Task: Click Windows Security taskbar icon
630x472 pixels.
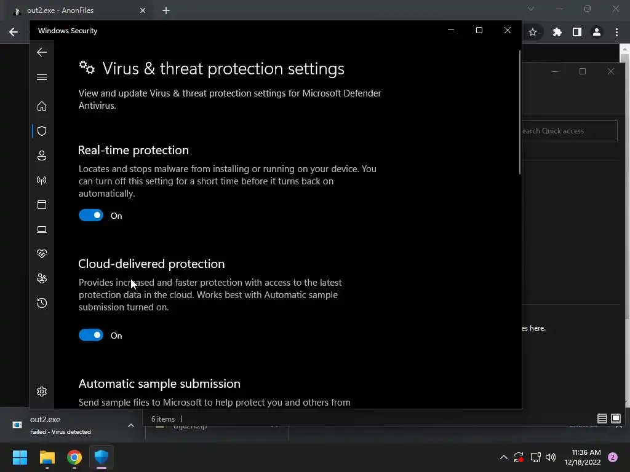Action: [x=102, y=457]
